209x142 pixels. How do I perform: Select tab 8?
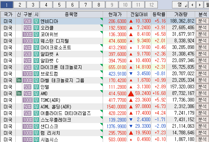coord(99,5)
